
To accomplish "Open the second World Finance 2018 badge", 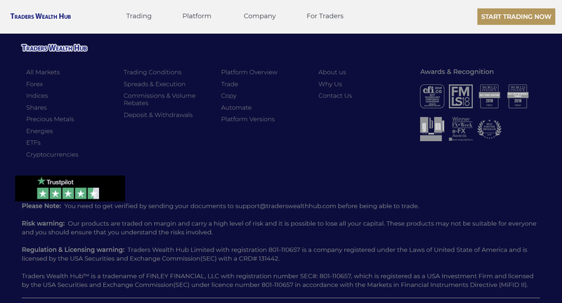I will pos(518,96).
